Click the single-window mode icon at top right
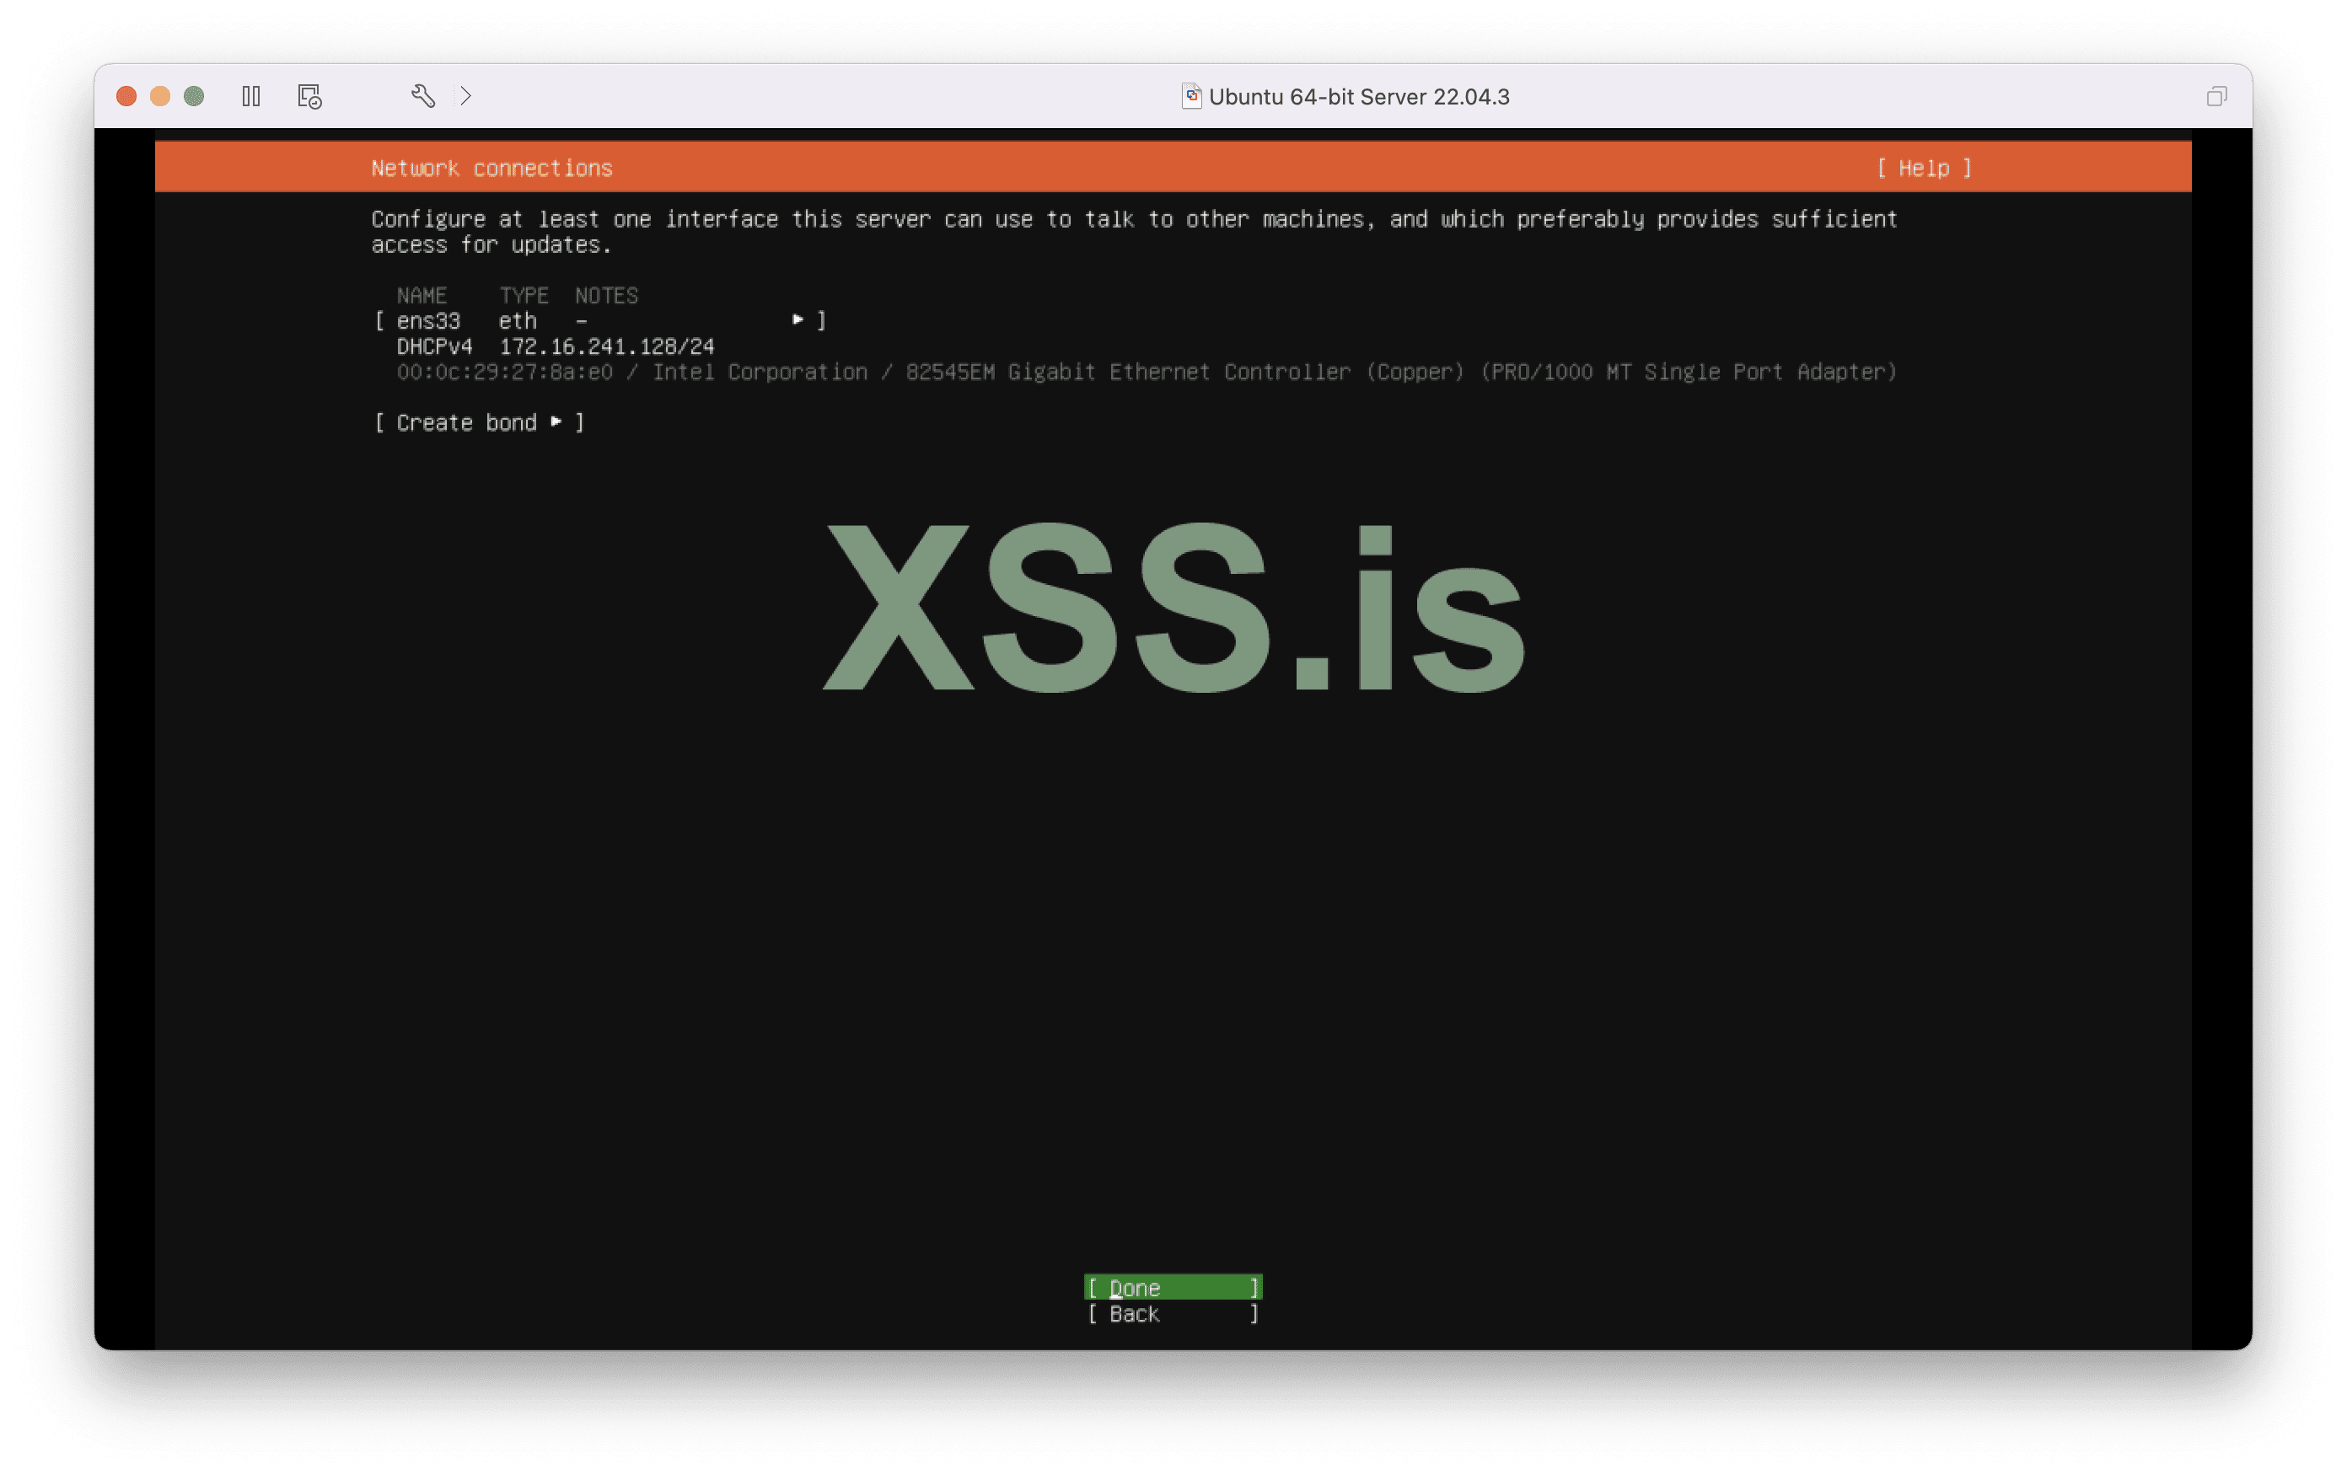This screenshot has height=1475, width=2347. (2215, 96)
